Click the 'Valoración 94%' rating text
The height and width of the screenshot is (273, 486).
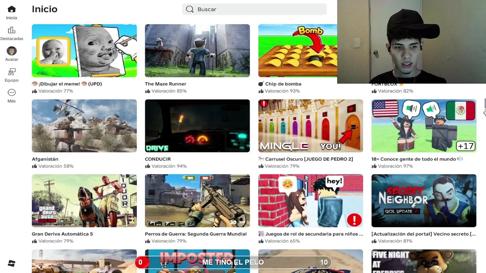point(169,166)
